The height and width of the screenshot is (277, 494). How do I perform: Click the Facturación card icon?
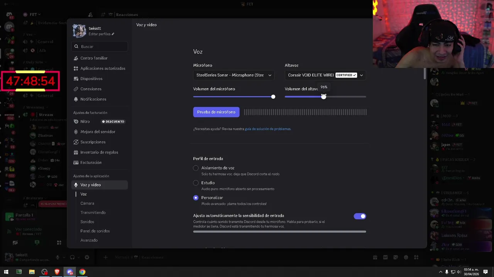tap(76, 163)
